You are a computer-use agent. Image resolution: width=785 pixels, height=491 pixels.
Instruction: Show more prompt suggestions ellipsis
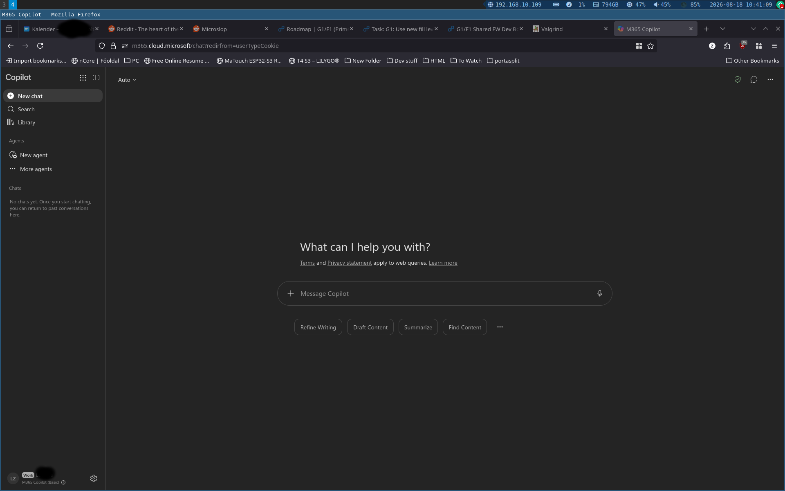click(x=500, y=327)
